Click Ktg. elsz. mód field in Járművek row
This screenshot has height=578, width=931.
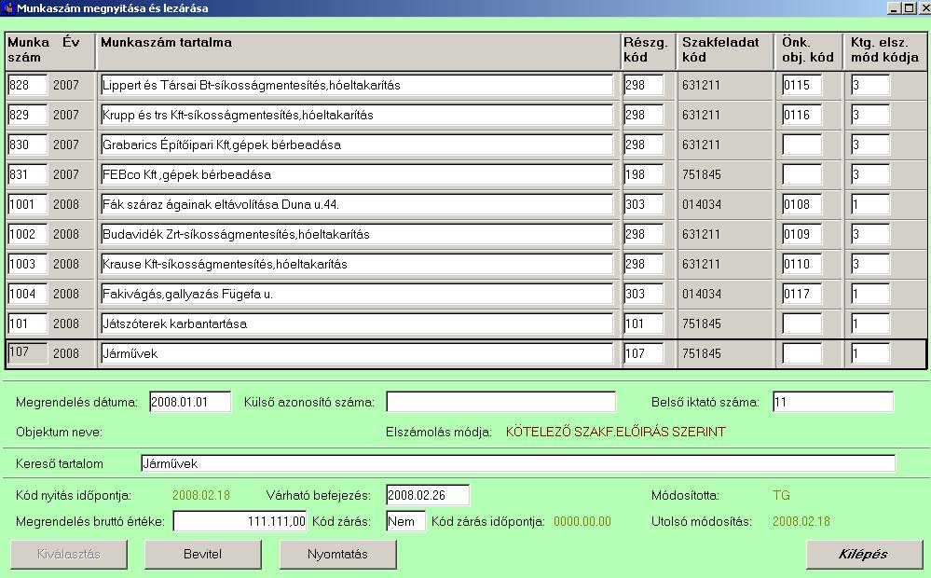870,352
